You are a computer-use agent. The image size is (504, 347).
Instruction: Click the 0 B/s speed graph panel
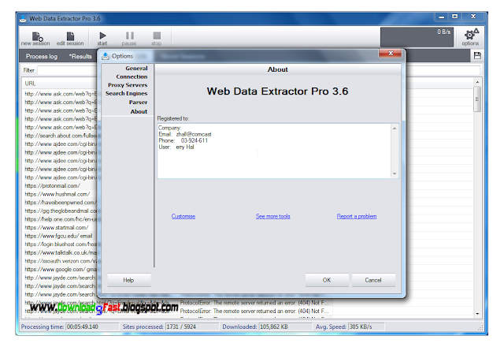click(x=417, y=37)
